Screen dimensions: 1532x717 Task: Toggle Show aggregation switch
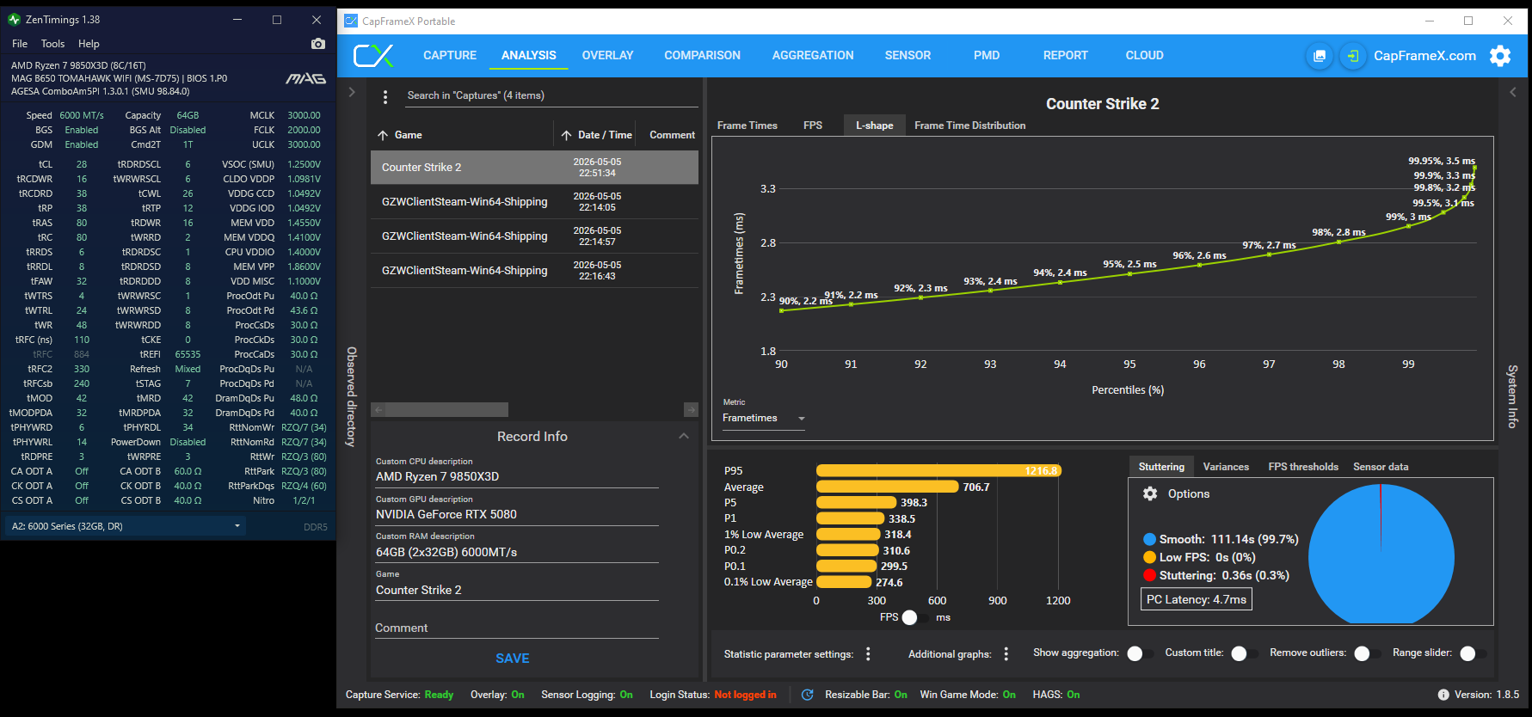point(1139,653)
